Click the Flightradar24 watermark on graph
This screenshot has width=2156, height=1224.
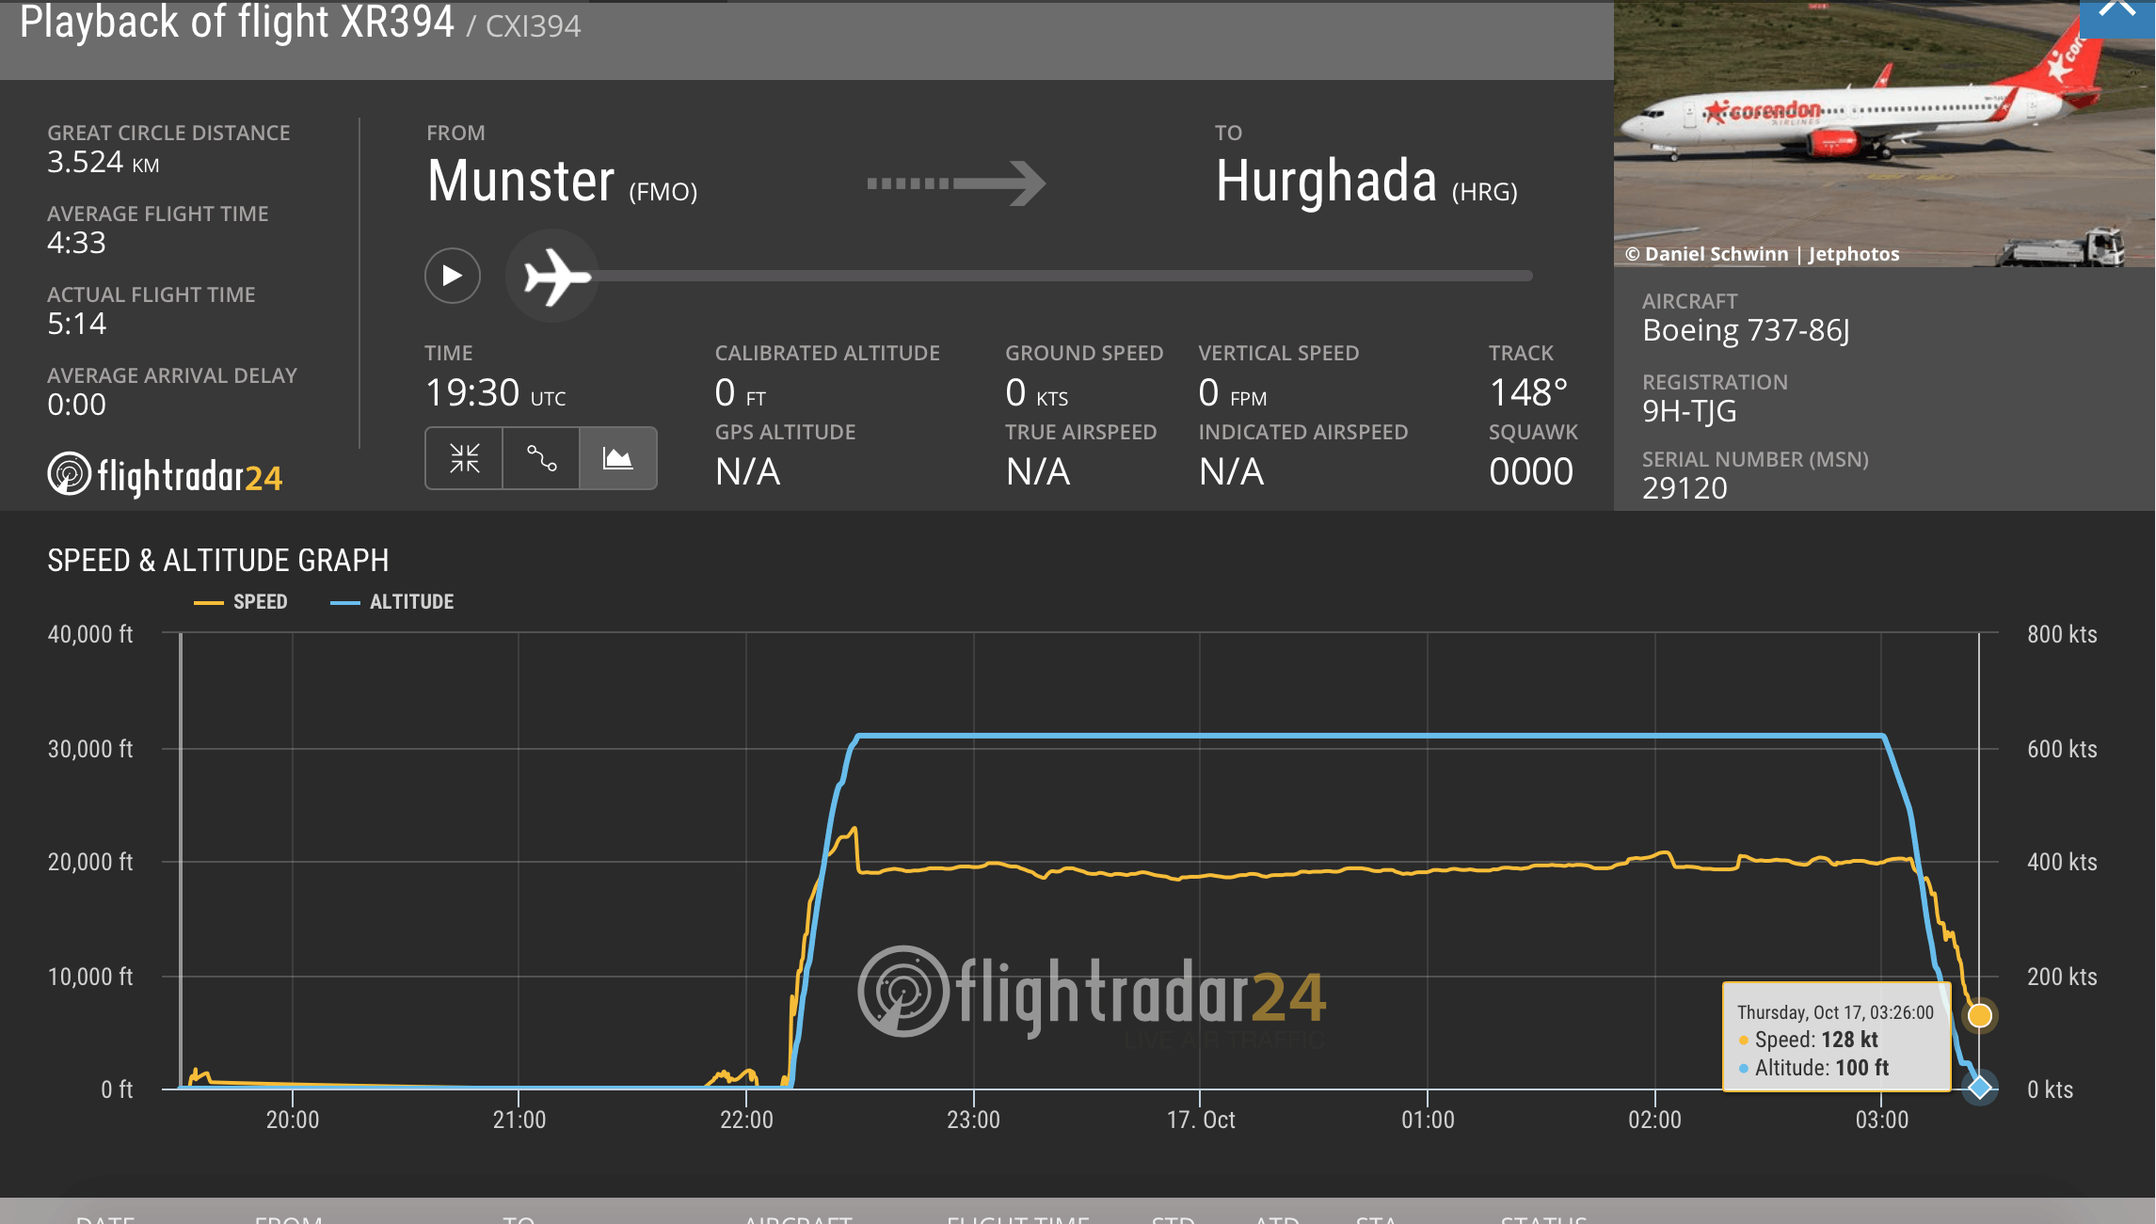pyautogui.click(x=1092, y=994)
